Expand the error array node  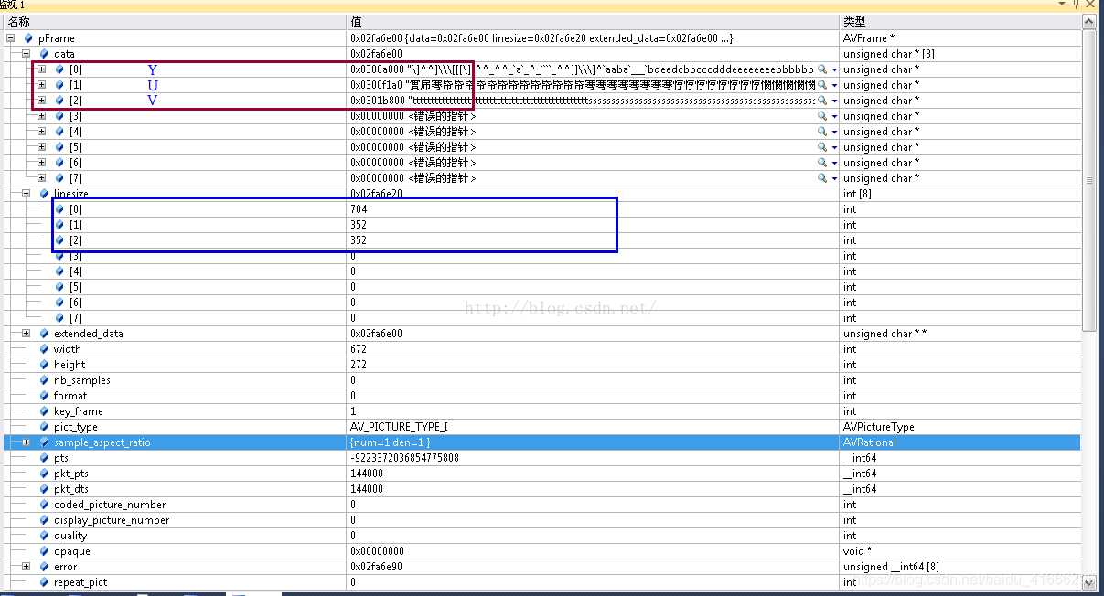coord(26,567)
